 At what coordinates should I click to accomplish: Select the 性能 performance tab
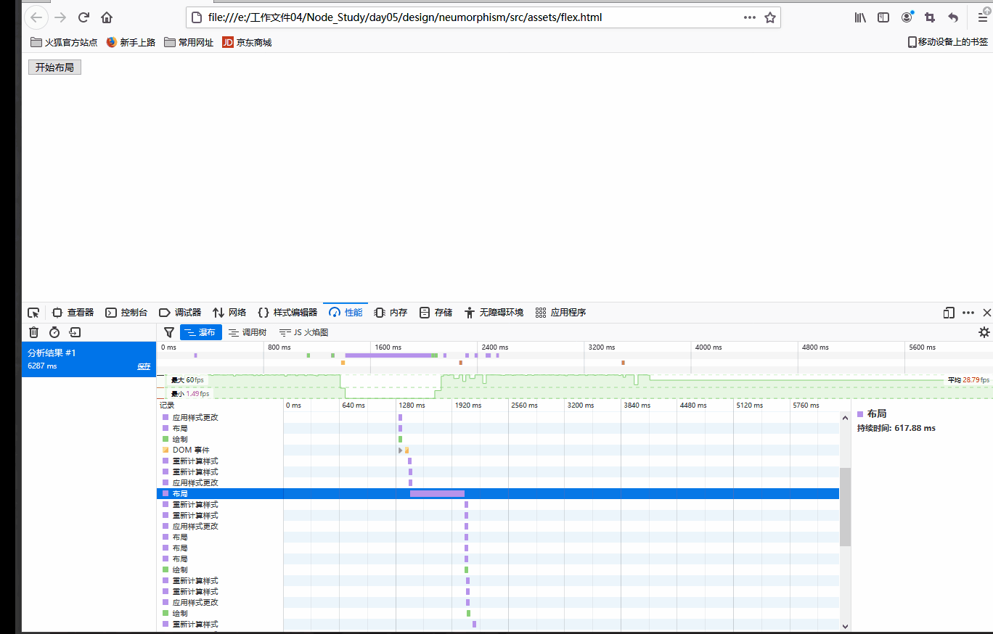tap(346, 313)
